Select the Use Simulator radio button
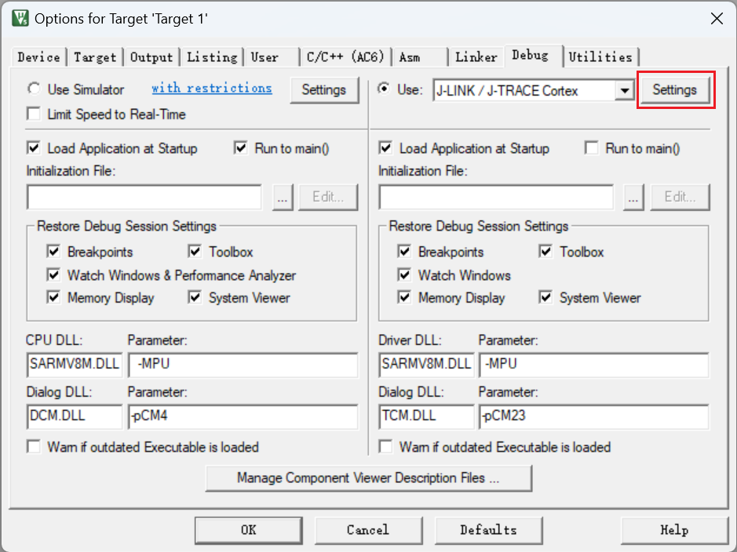This screenshot has width=737, height=552. (x=34, y=89)
